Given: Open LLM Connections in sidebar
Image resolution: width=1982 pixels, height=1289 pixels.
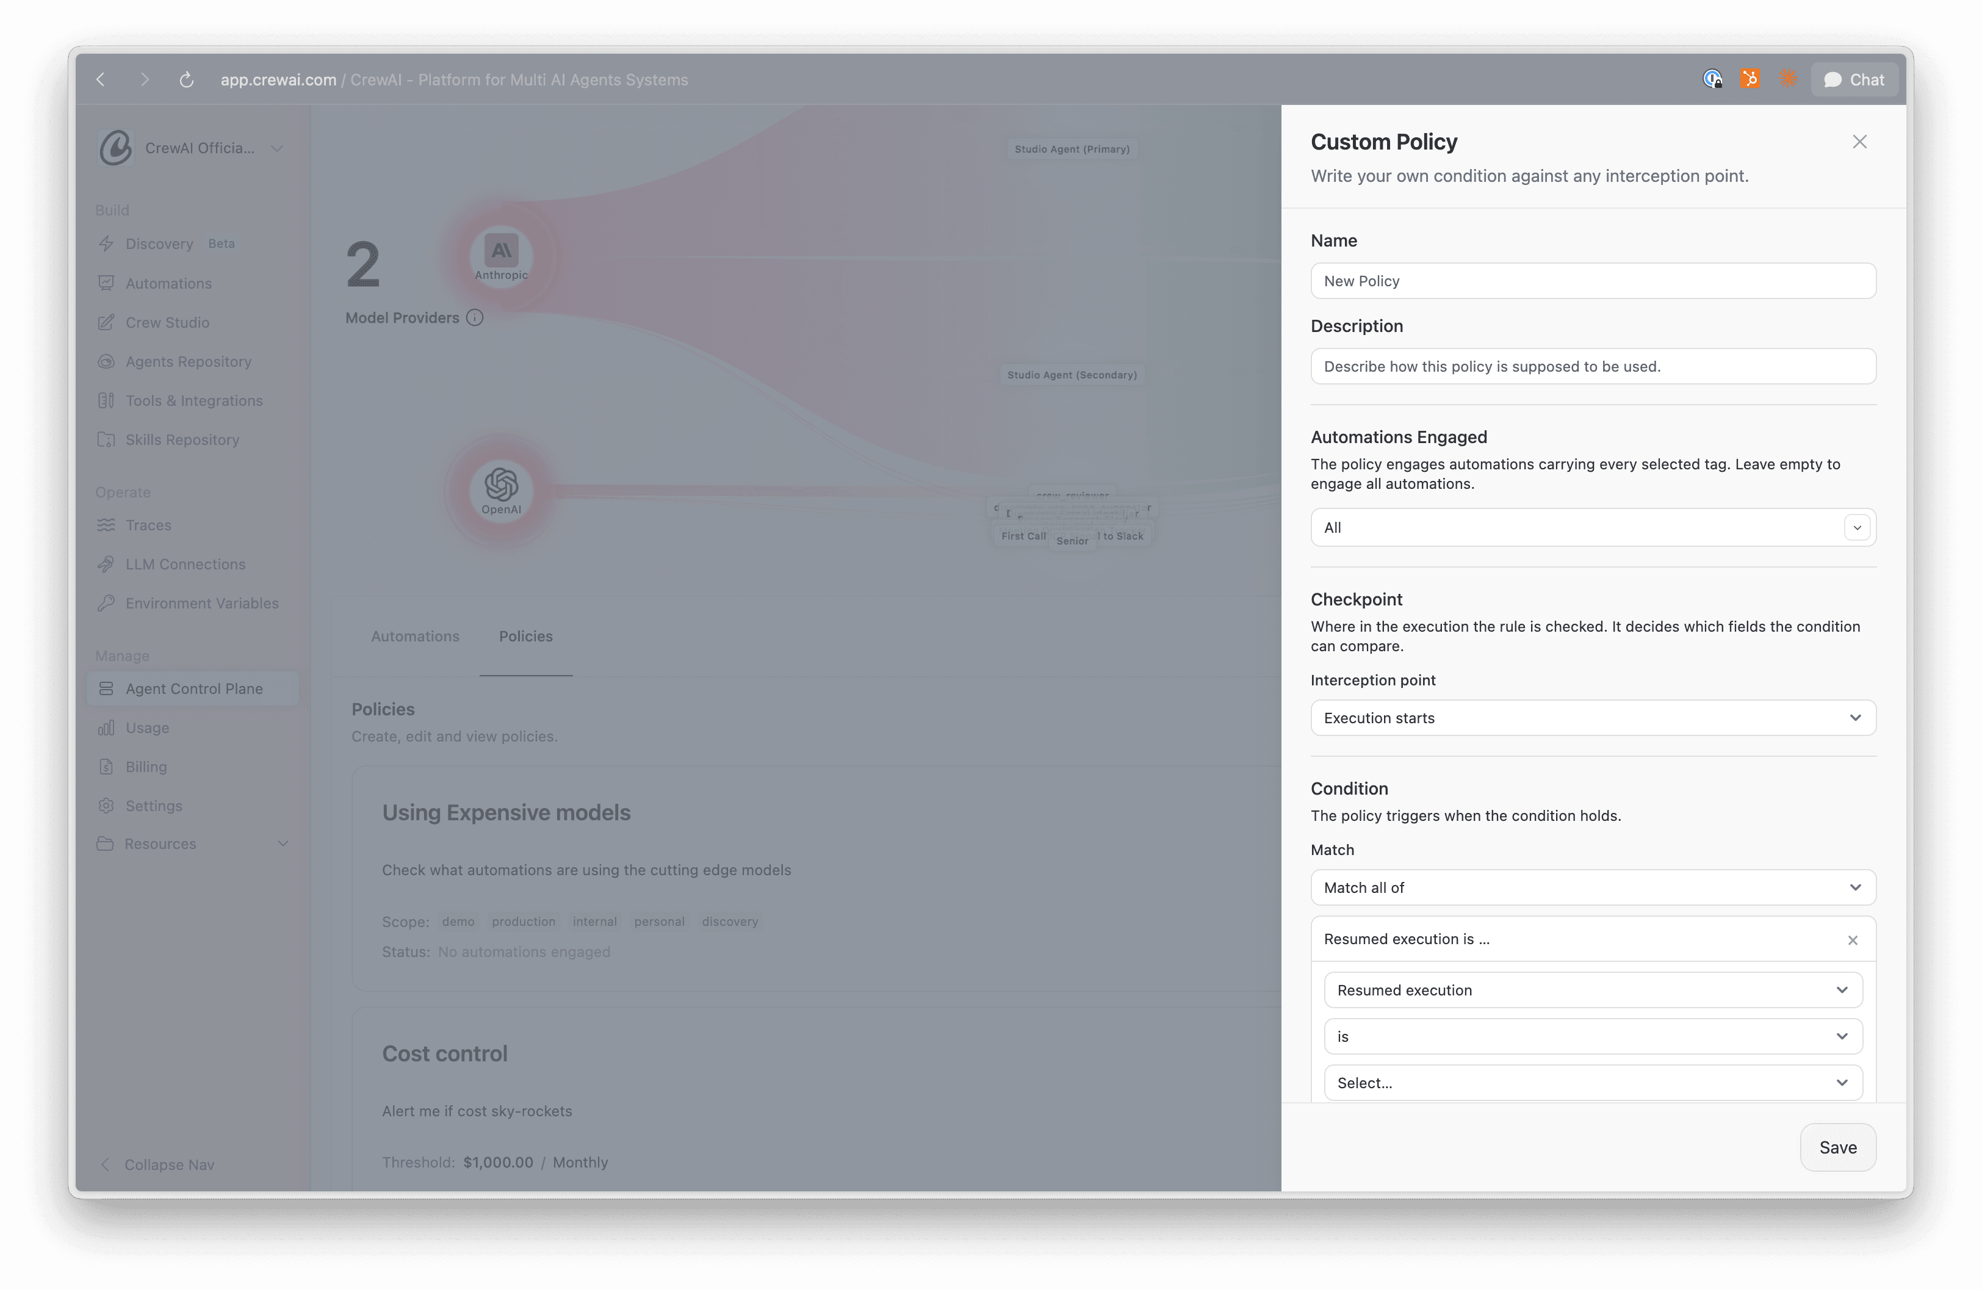Looking at the screenshot, I should point(192,565).
